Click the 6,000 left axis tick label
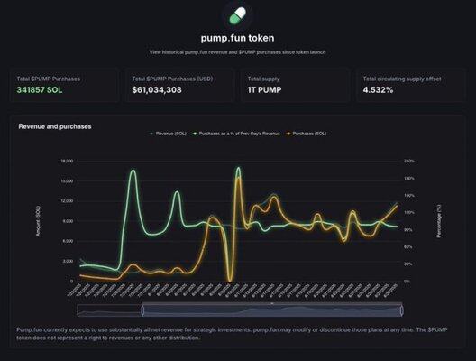This screenshot has height=361, width=476. click(68, 241)
